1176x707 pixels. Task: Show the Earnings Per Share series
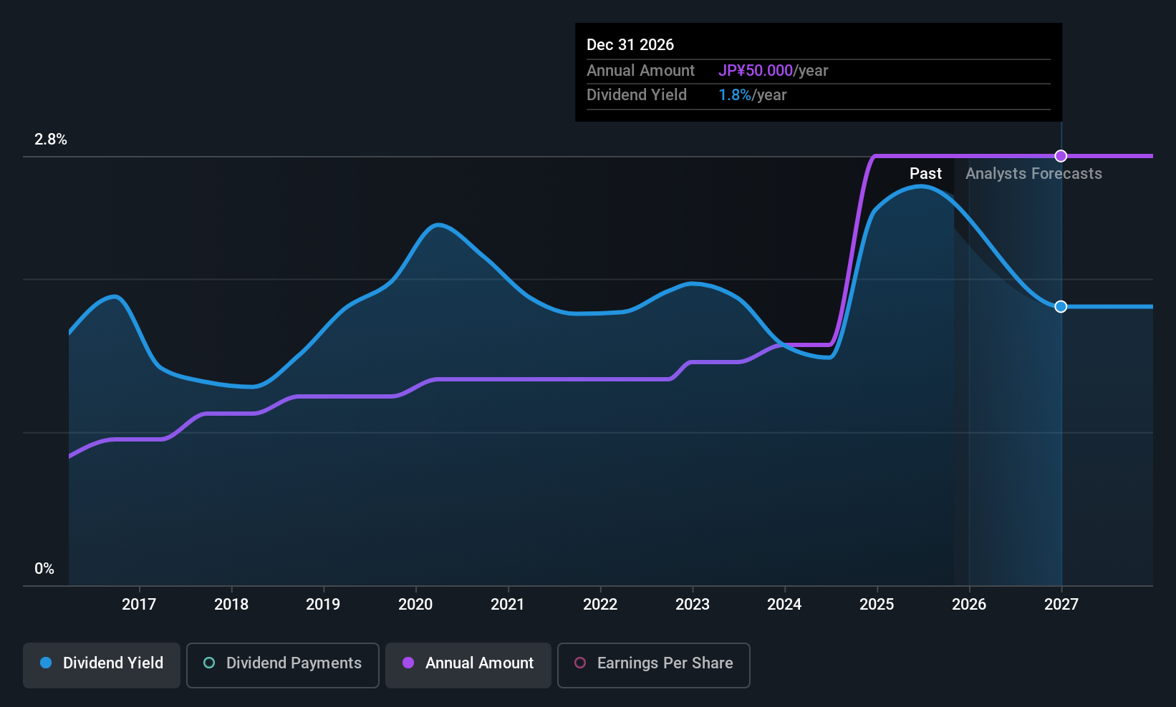click(653, 664)
